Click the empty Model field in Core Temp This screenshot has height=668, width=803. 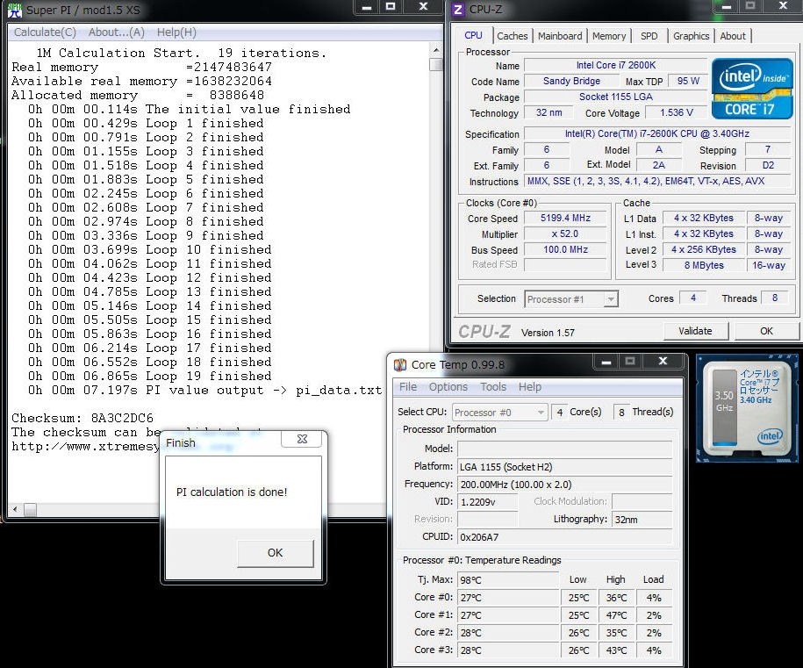[564, 449]
